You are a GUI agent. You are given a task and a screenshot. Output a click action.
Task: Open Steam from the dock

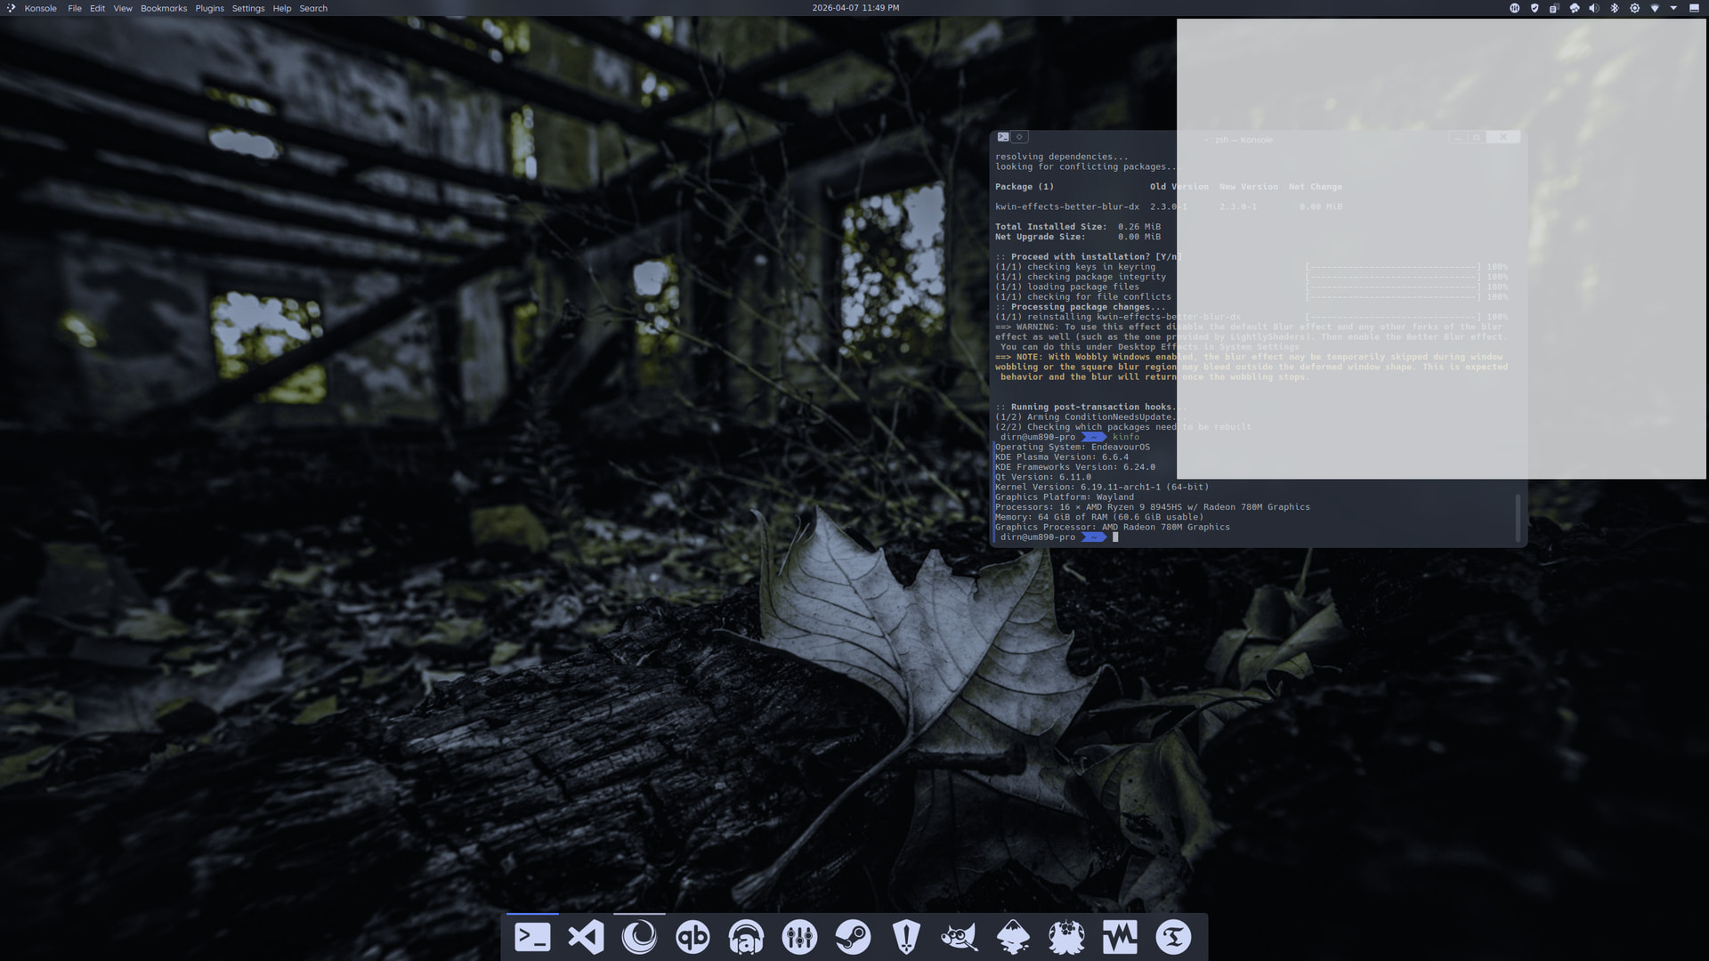pyautogui.click(x=853, y=937)
